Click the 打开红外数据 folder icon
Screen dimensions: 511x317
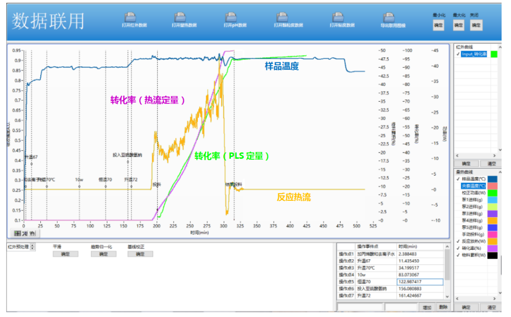[x=134, y=17]
